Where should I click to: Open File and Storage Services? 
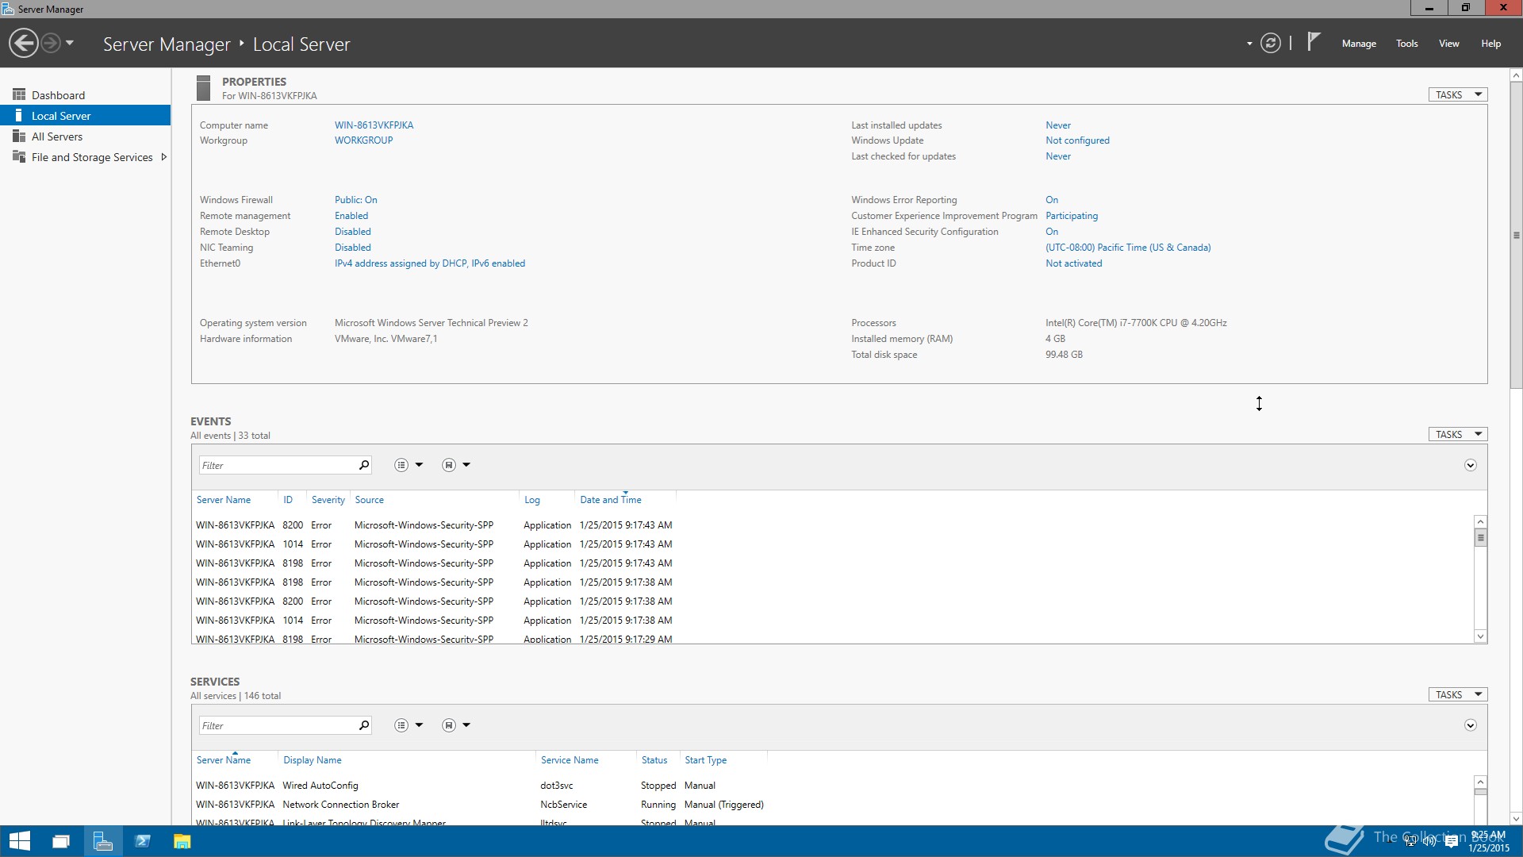92,157
